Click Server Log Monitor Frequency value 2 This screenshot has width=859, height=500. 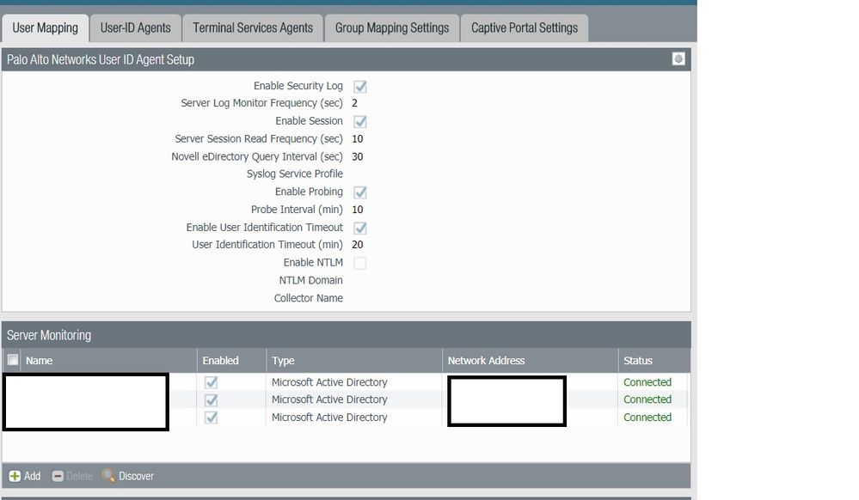[354, 103]
